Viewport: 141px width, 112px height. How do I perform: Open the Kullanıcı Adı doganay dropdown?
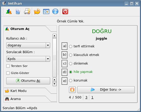click(28, 45)
